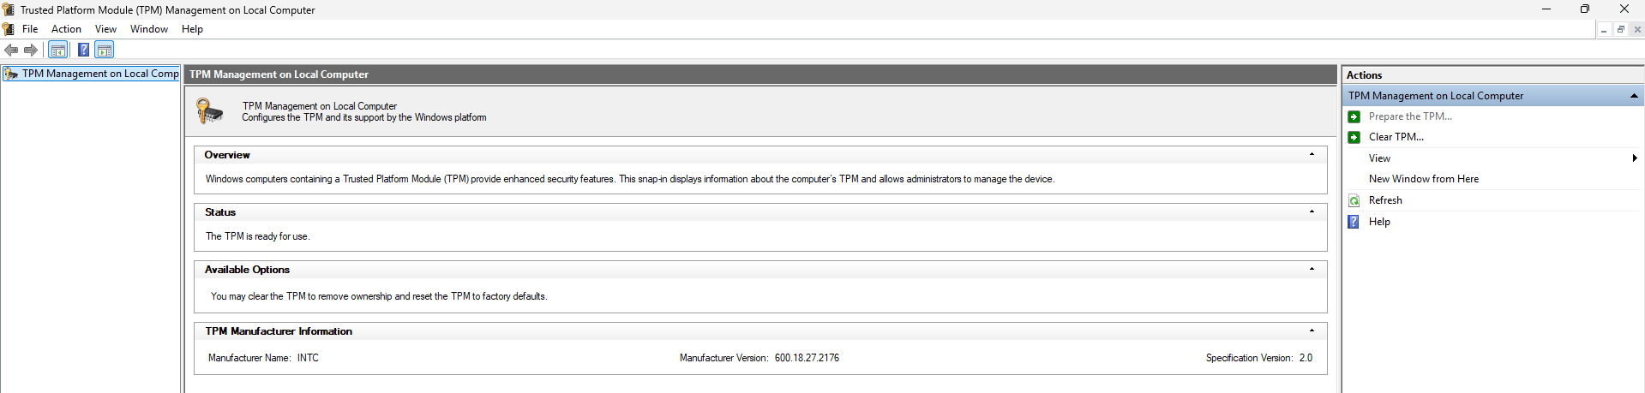Click the Refresh icon in Actions pane
This screenshot has height=393, width=1645.
[x=1354, y=200]
